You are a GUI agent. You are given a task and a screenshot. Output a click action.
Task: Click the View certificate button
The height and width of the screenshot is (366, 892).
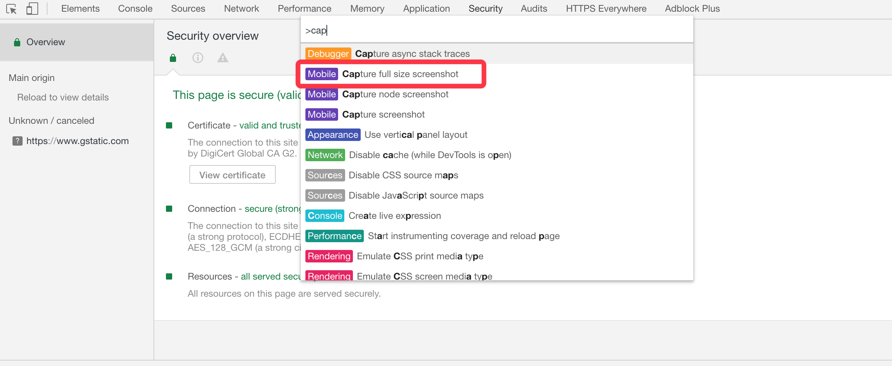point(233,175)
